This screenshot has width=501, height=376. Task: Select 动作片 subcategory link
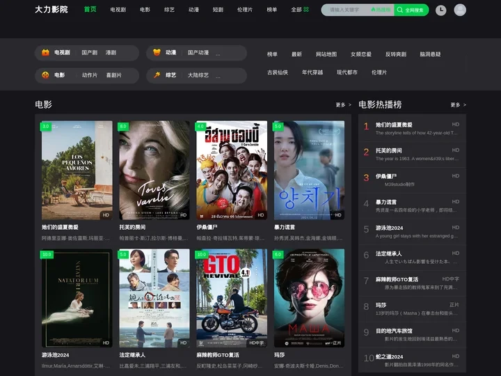point(90,75)
